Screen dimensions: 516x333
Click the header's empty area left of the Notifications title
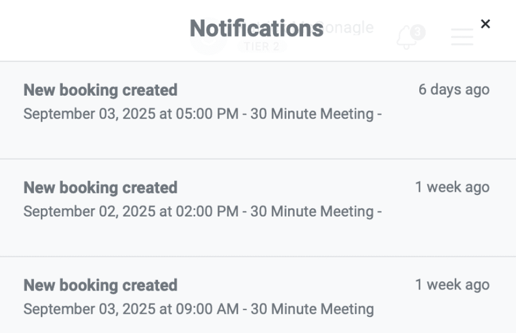[x=94, y=30]
